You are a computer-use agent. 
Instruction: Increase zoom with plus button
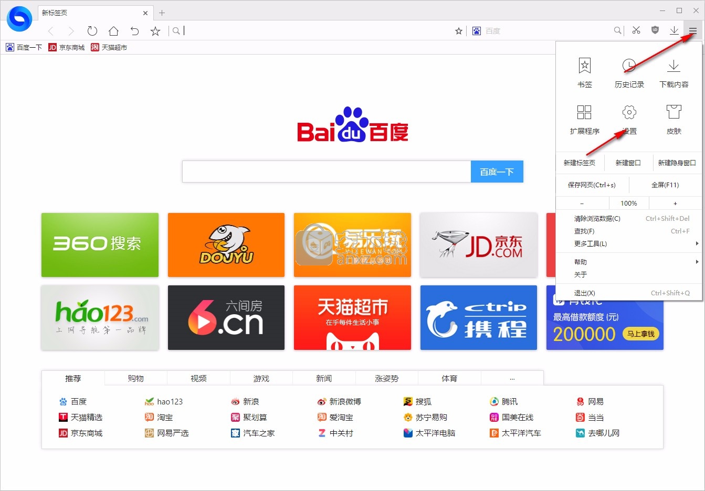675,203
